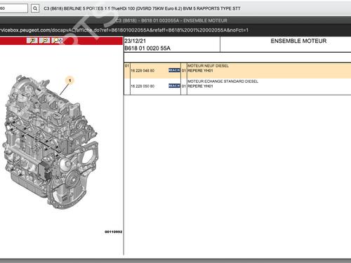
Task: Select callout number 1 on the engine diagram
Action: pyautogui.click(x=69, y=81)
